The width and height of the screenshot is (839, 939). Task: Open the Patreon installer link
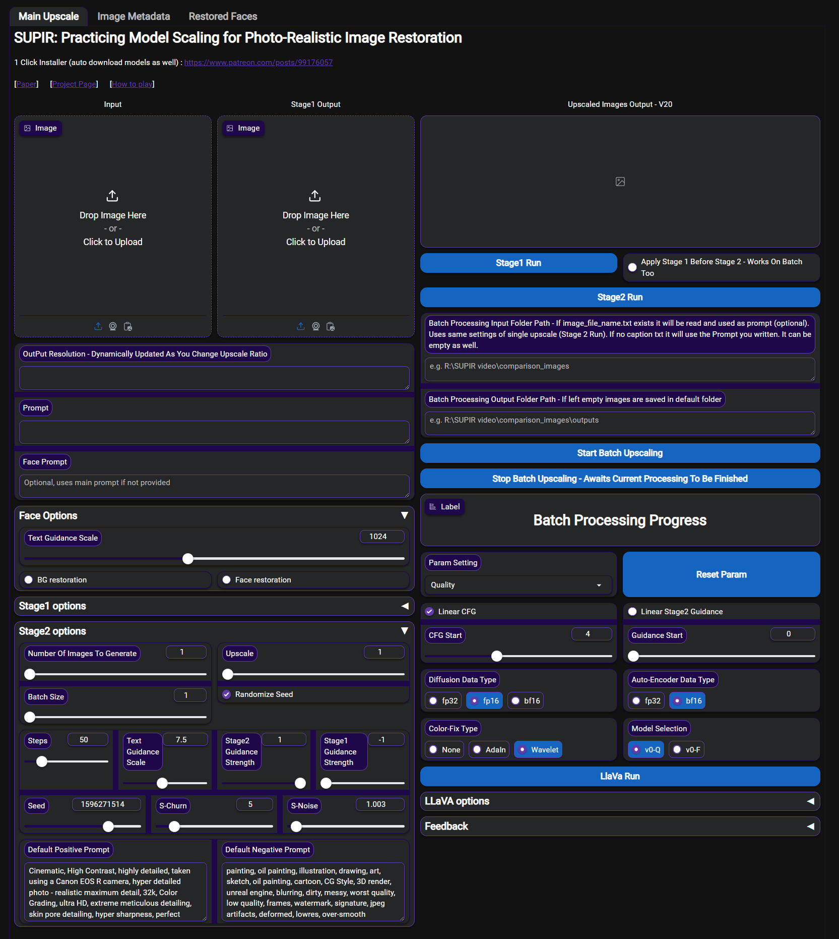pos(259,63)
